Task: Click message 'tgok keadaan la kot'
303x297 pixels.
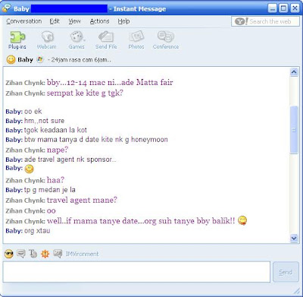Action: [55, 130]
